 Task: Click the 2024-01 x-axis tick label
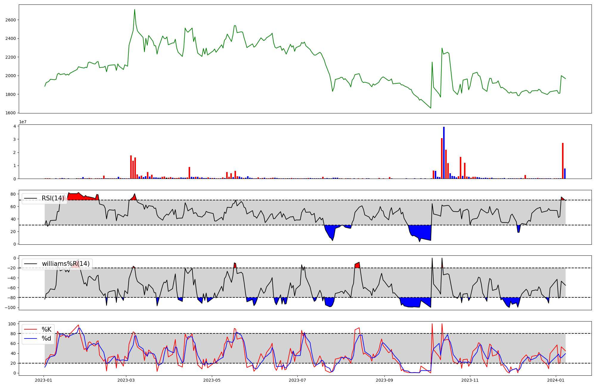(556, 380)
